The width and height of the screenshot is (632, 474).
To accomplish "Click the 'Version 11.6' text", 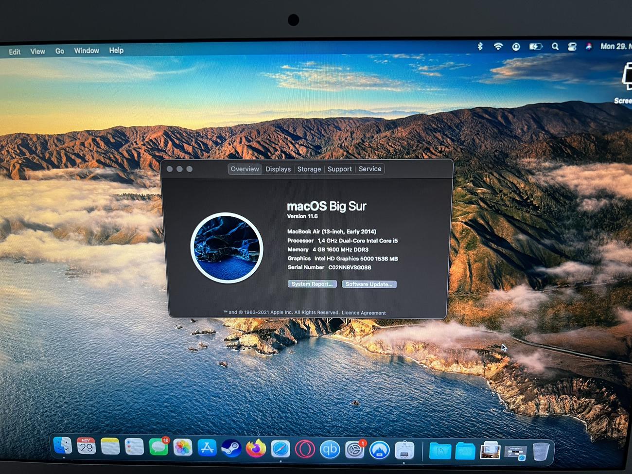I will pos(302,216).
